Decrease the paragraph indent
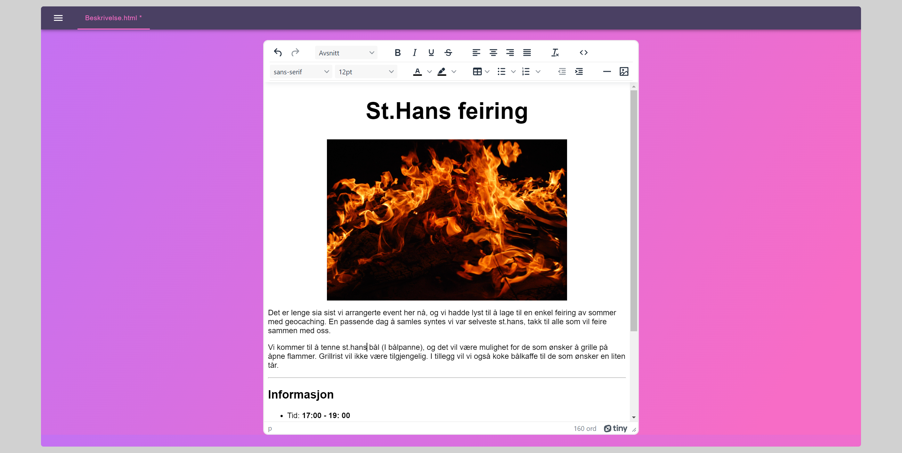Image resolution: width=902 pixels, height=453 pixels. 562,72
